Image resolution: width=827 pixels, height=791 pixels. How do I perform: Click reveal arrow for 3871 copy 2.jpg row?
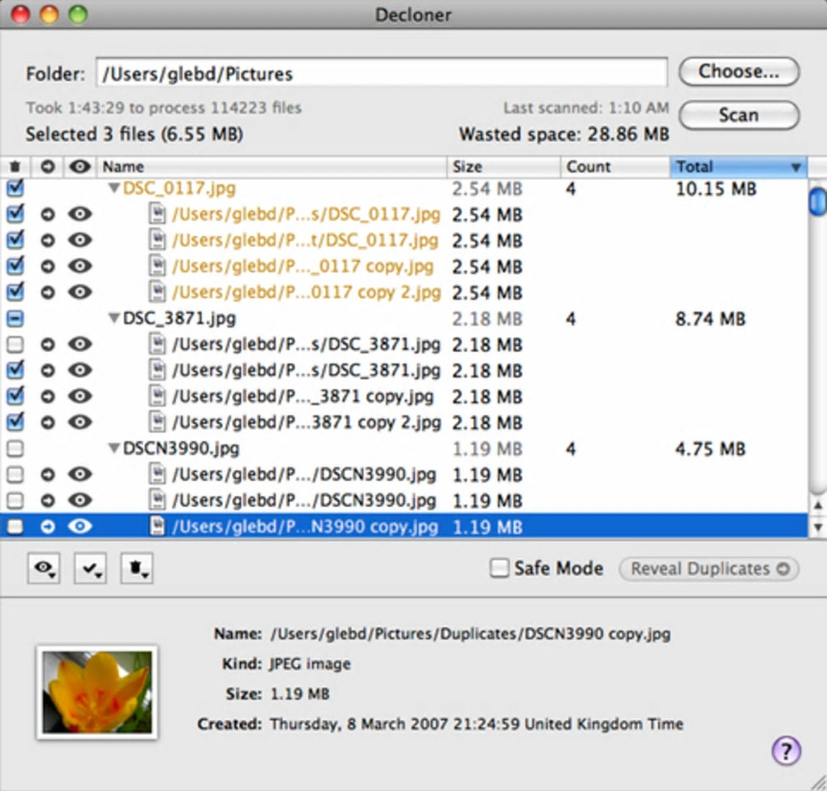tap(48, 422)
